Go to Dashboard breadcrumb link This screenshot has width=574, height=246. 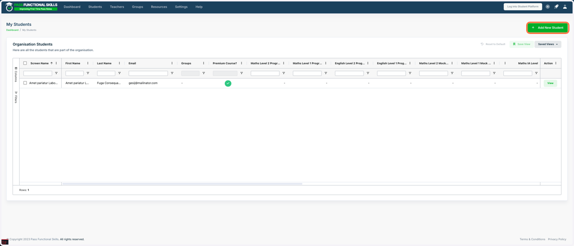click(12, 30)
